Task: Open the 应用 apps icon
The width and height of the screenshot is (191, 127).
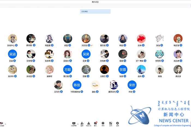Action: point(111,123)
